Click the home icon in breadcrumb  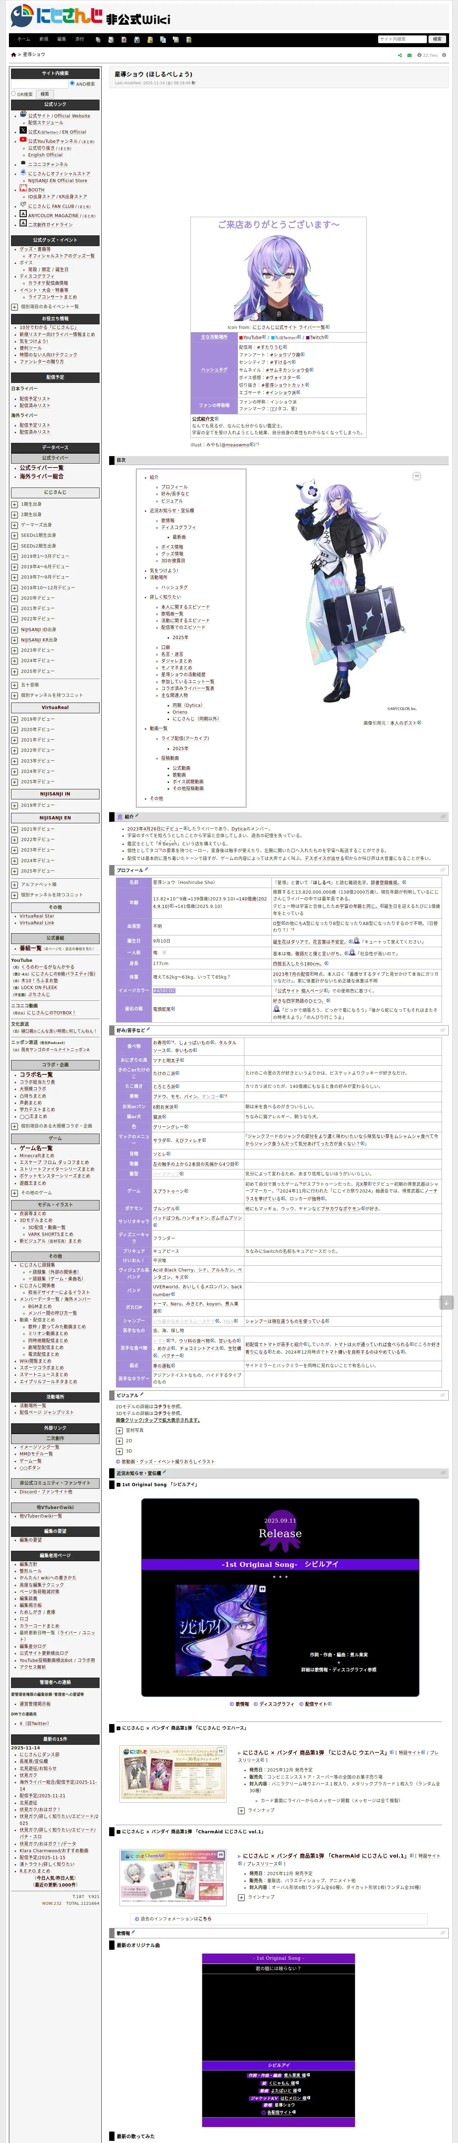click(13, 55)
